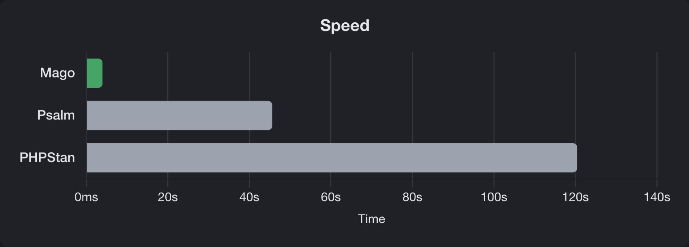Select the 40s tick label
Image resolution: width=689 pixels, height=247 pixels.
click(x=249, y=197)
